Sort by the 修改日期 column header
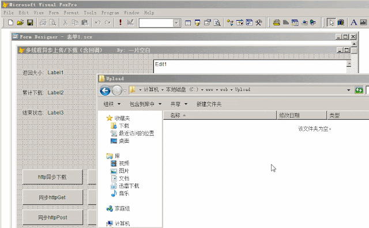 [302, 115]
